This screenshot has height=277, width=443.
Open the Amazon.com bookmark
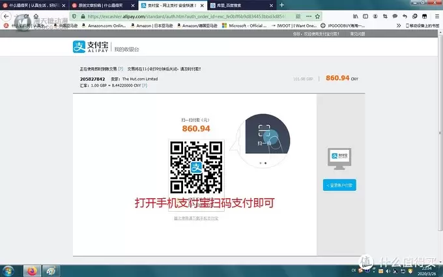(104, 25)
